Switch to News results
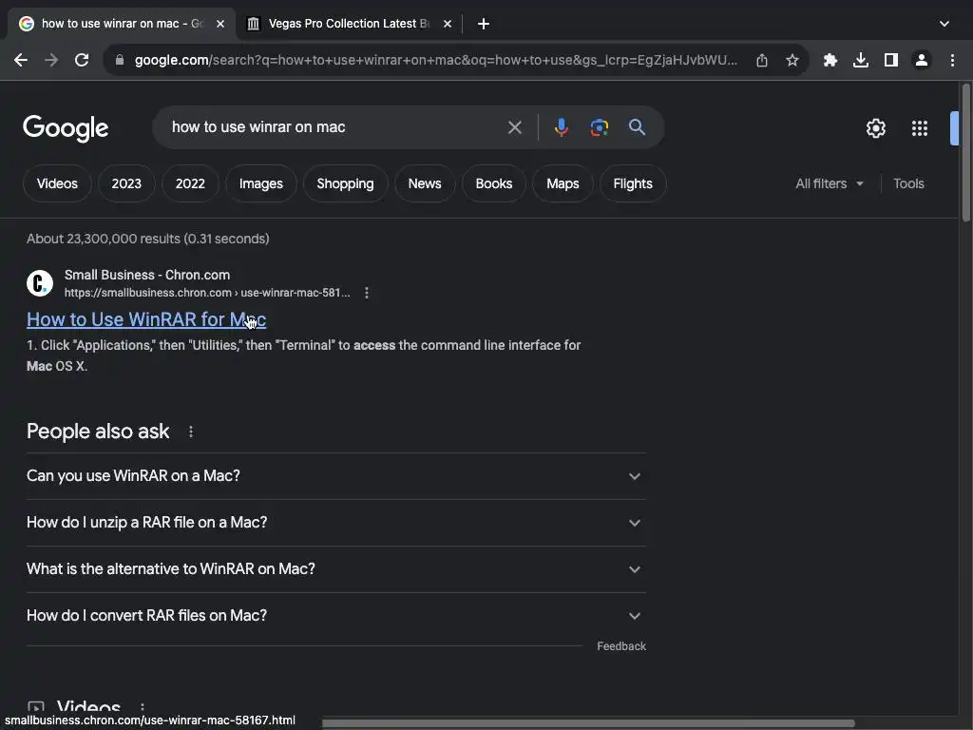Viewport: 973px width, 730px height. [425, 183]
